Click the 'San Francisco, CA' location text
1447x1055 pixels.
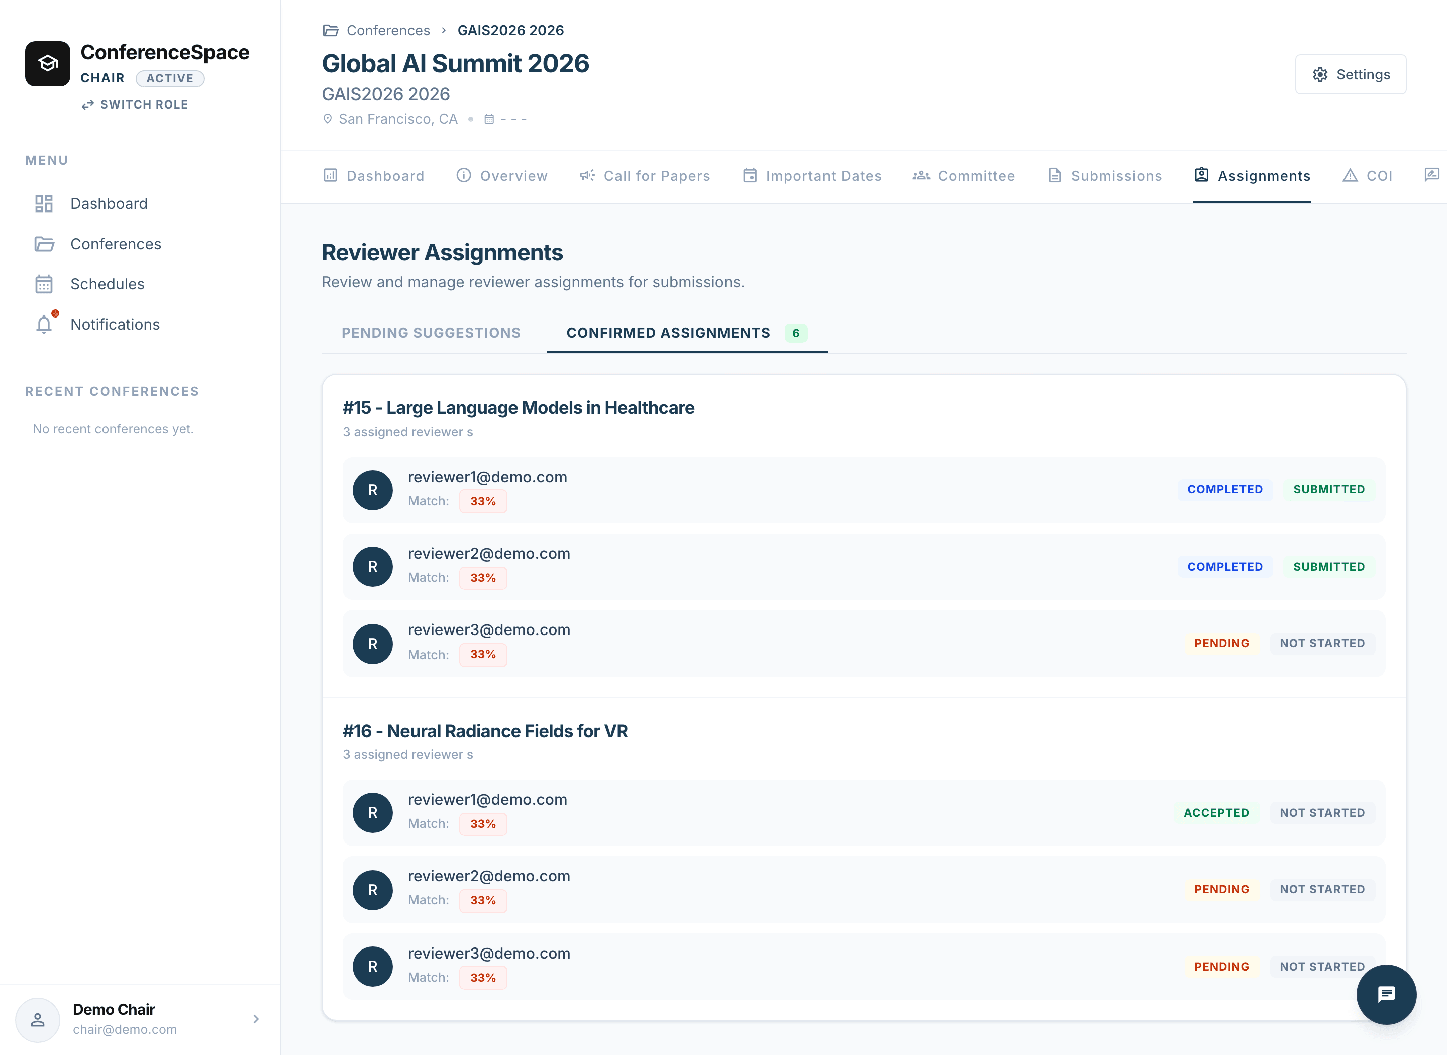(398, 119)
